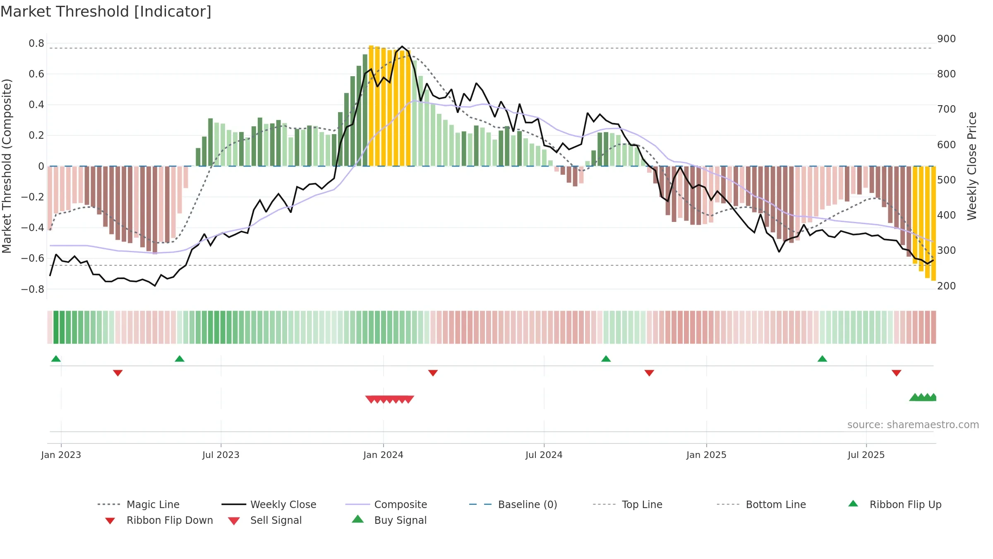Click the Jan 2023 x-axis label
Image resolution: width=993 pixels, height=559 pixels.
pos(61,455)
